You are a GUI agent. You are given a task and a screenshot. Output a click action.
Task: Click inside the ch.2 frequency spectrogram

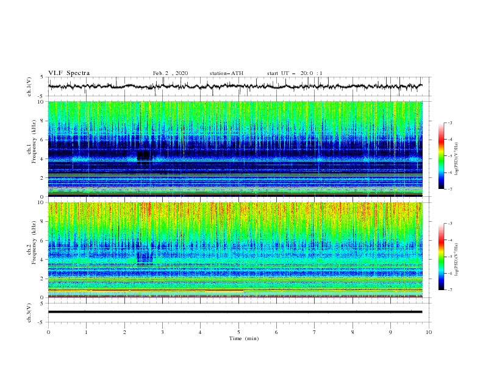(x=235, y=250)
